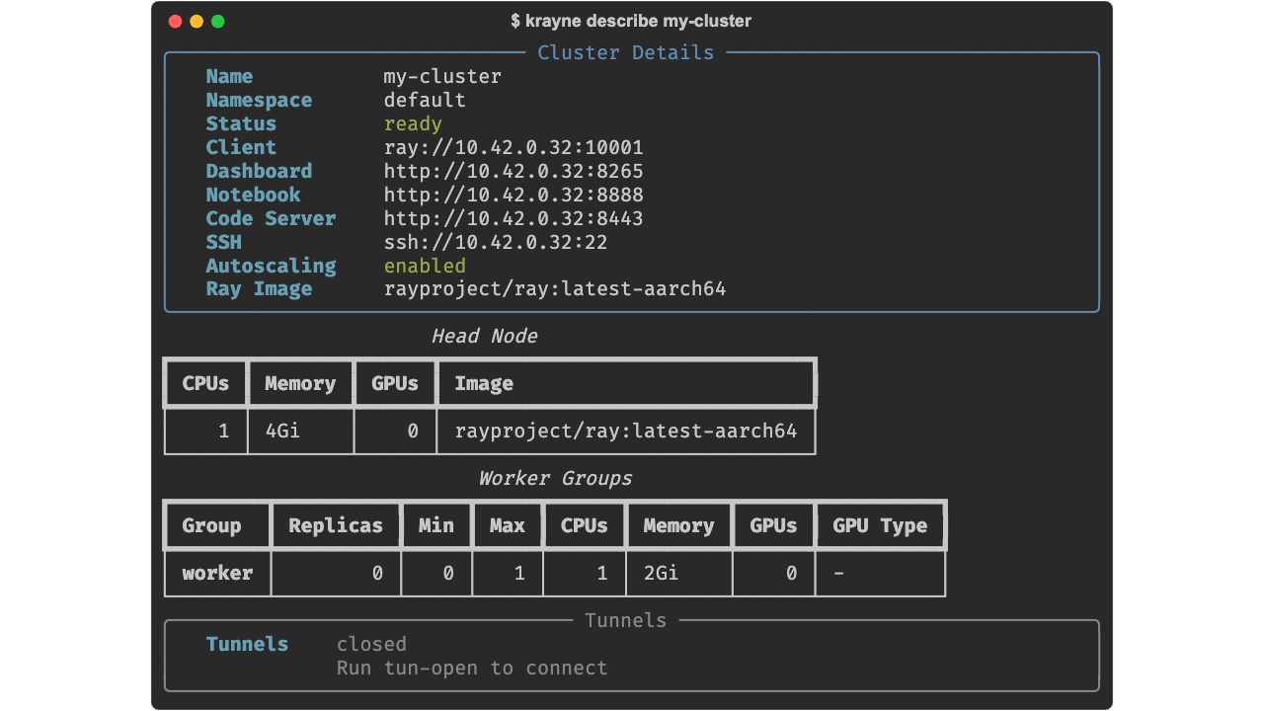
Task: Click the Replicas column header
Action: click(x=335, y=525)
